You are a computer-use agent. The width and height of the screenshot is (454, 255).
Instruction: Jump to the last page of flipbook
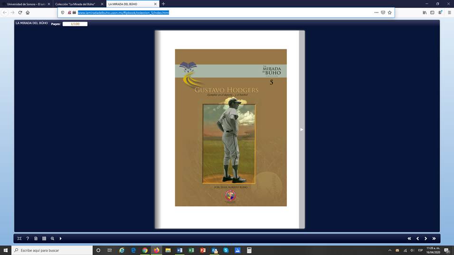pos(434,238)
